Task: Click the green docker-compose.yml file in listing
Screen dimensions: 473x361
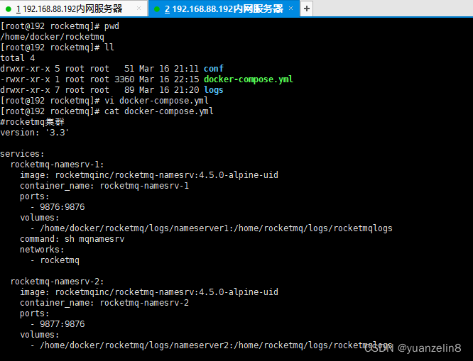Action: [248, 79]
